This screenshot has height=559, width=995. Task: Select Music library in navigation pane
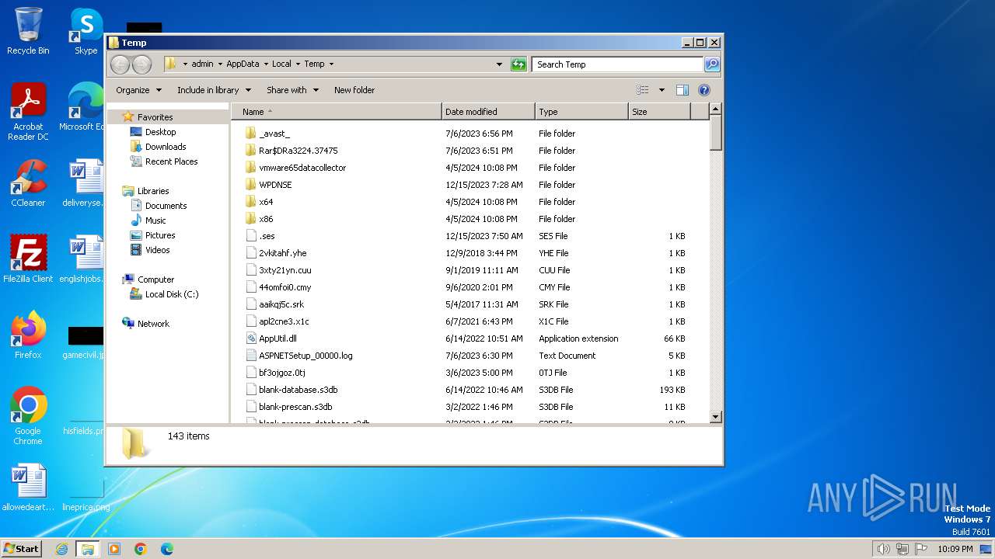[155, 220]
